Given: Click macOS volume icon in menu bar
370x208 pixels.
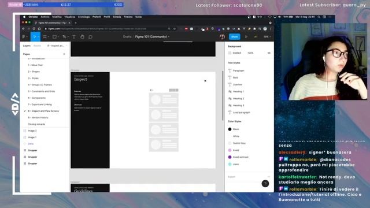Looking at the screenshot, I should (280, 17).
